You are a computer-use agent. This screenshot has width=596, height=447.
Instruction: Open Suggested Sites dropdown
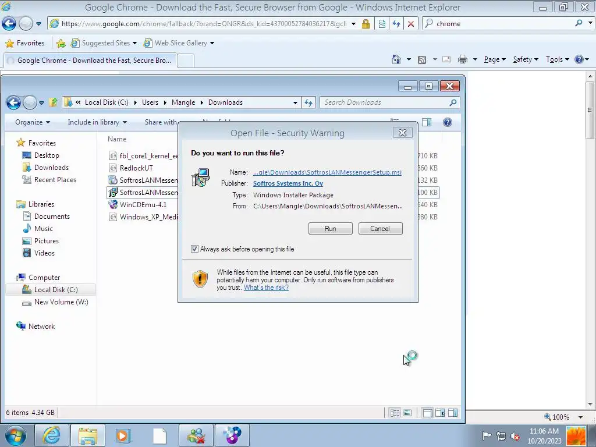104,43
